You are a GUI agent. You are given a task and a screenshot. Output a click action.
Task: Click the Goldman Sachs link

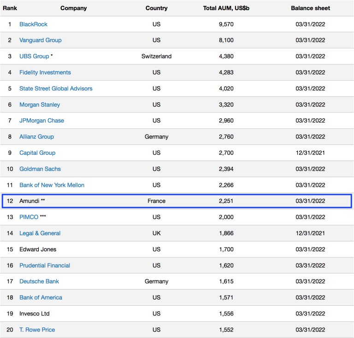[x=40, y=169]
